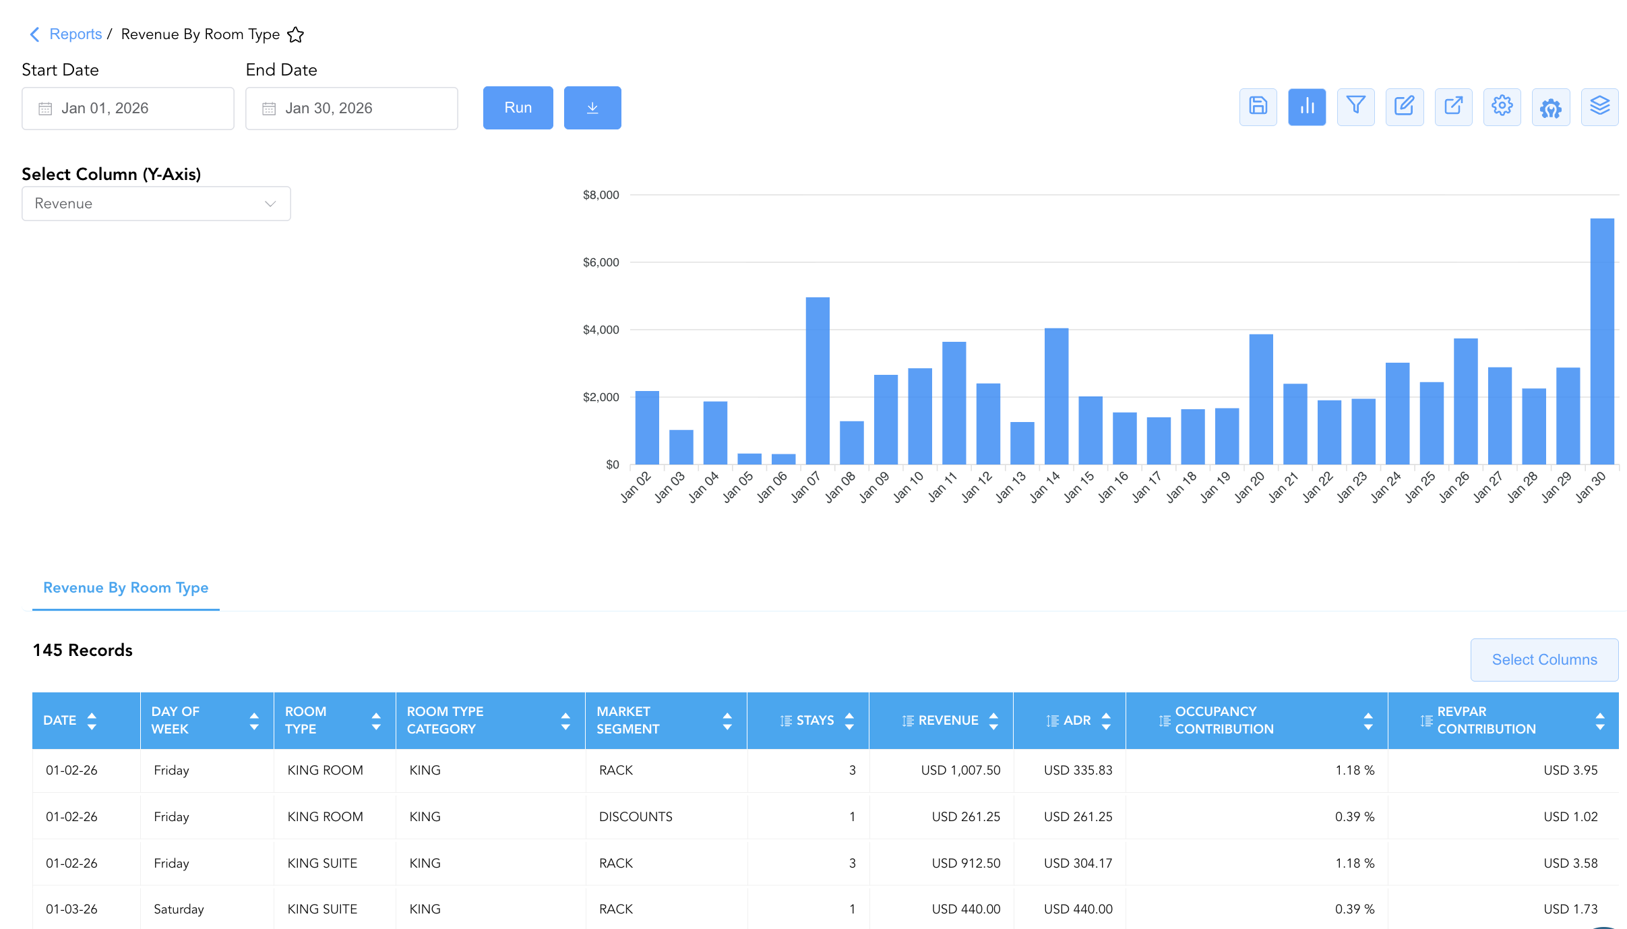Favorite report with the star icon
The image size is (1627, 929).
(x=296, y=34)
